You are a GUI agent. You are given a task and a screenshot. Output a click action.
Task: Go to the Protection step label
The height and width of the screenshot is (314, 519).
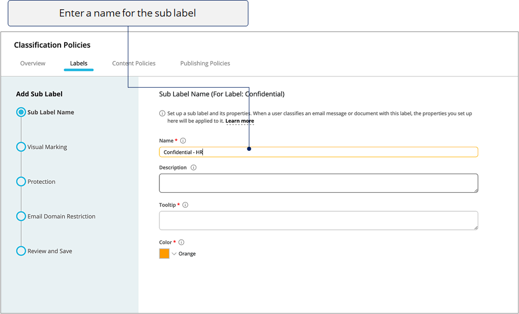point(41,182)
